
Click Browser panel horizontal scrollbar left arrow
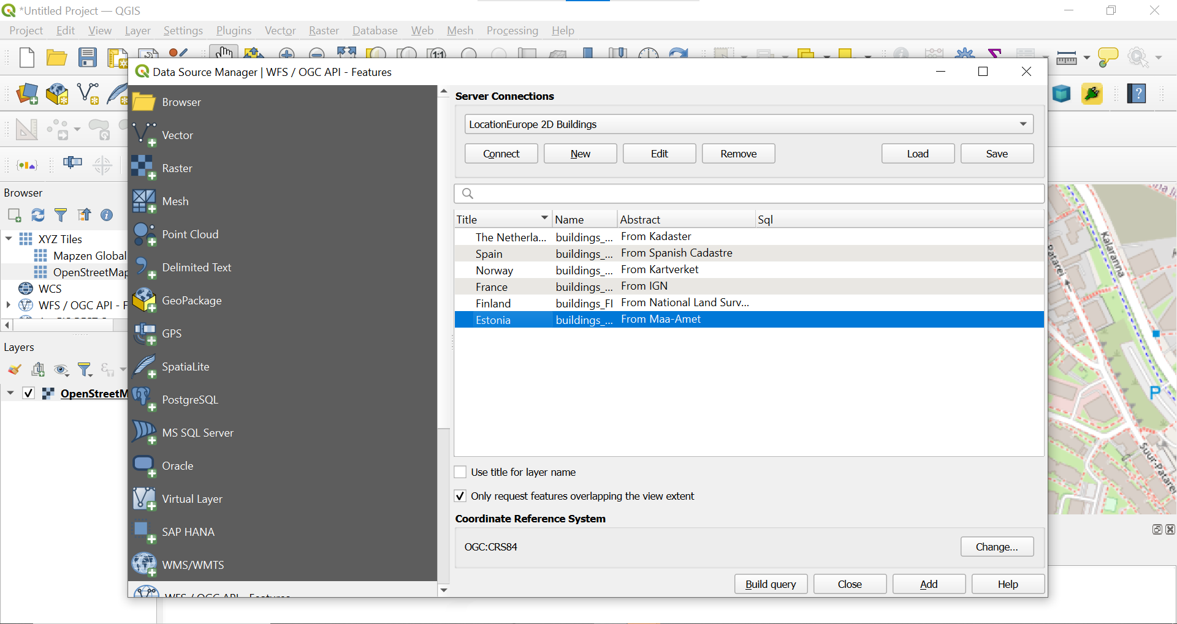point(7,325)
